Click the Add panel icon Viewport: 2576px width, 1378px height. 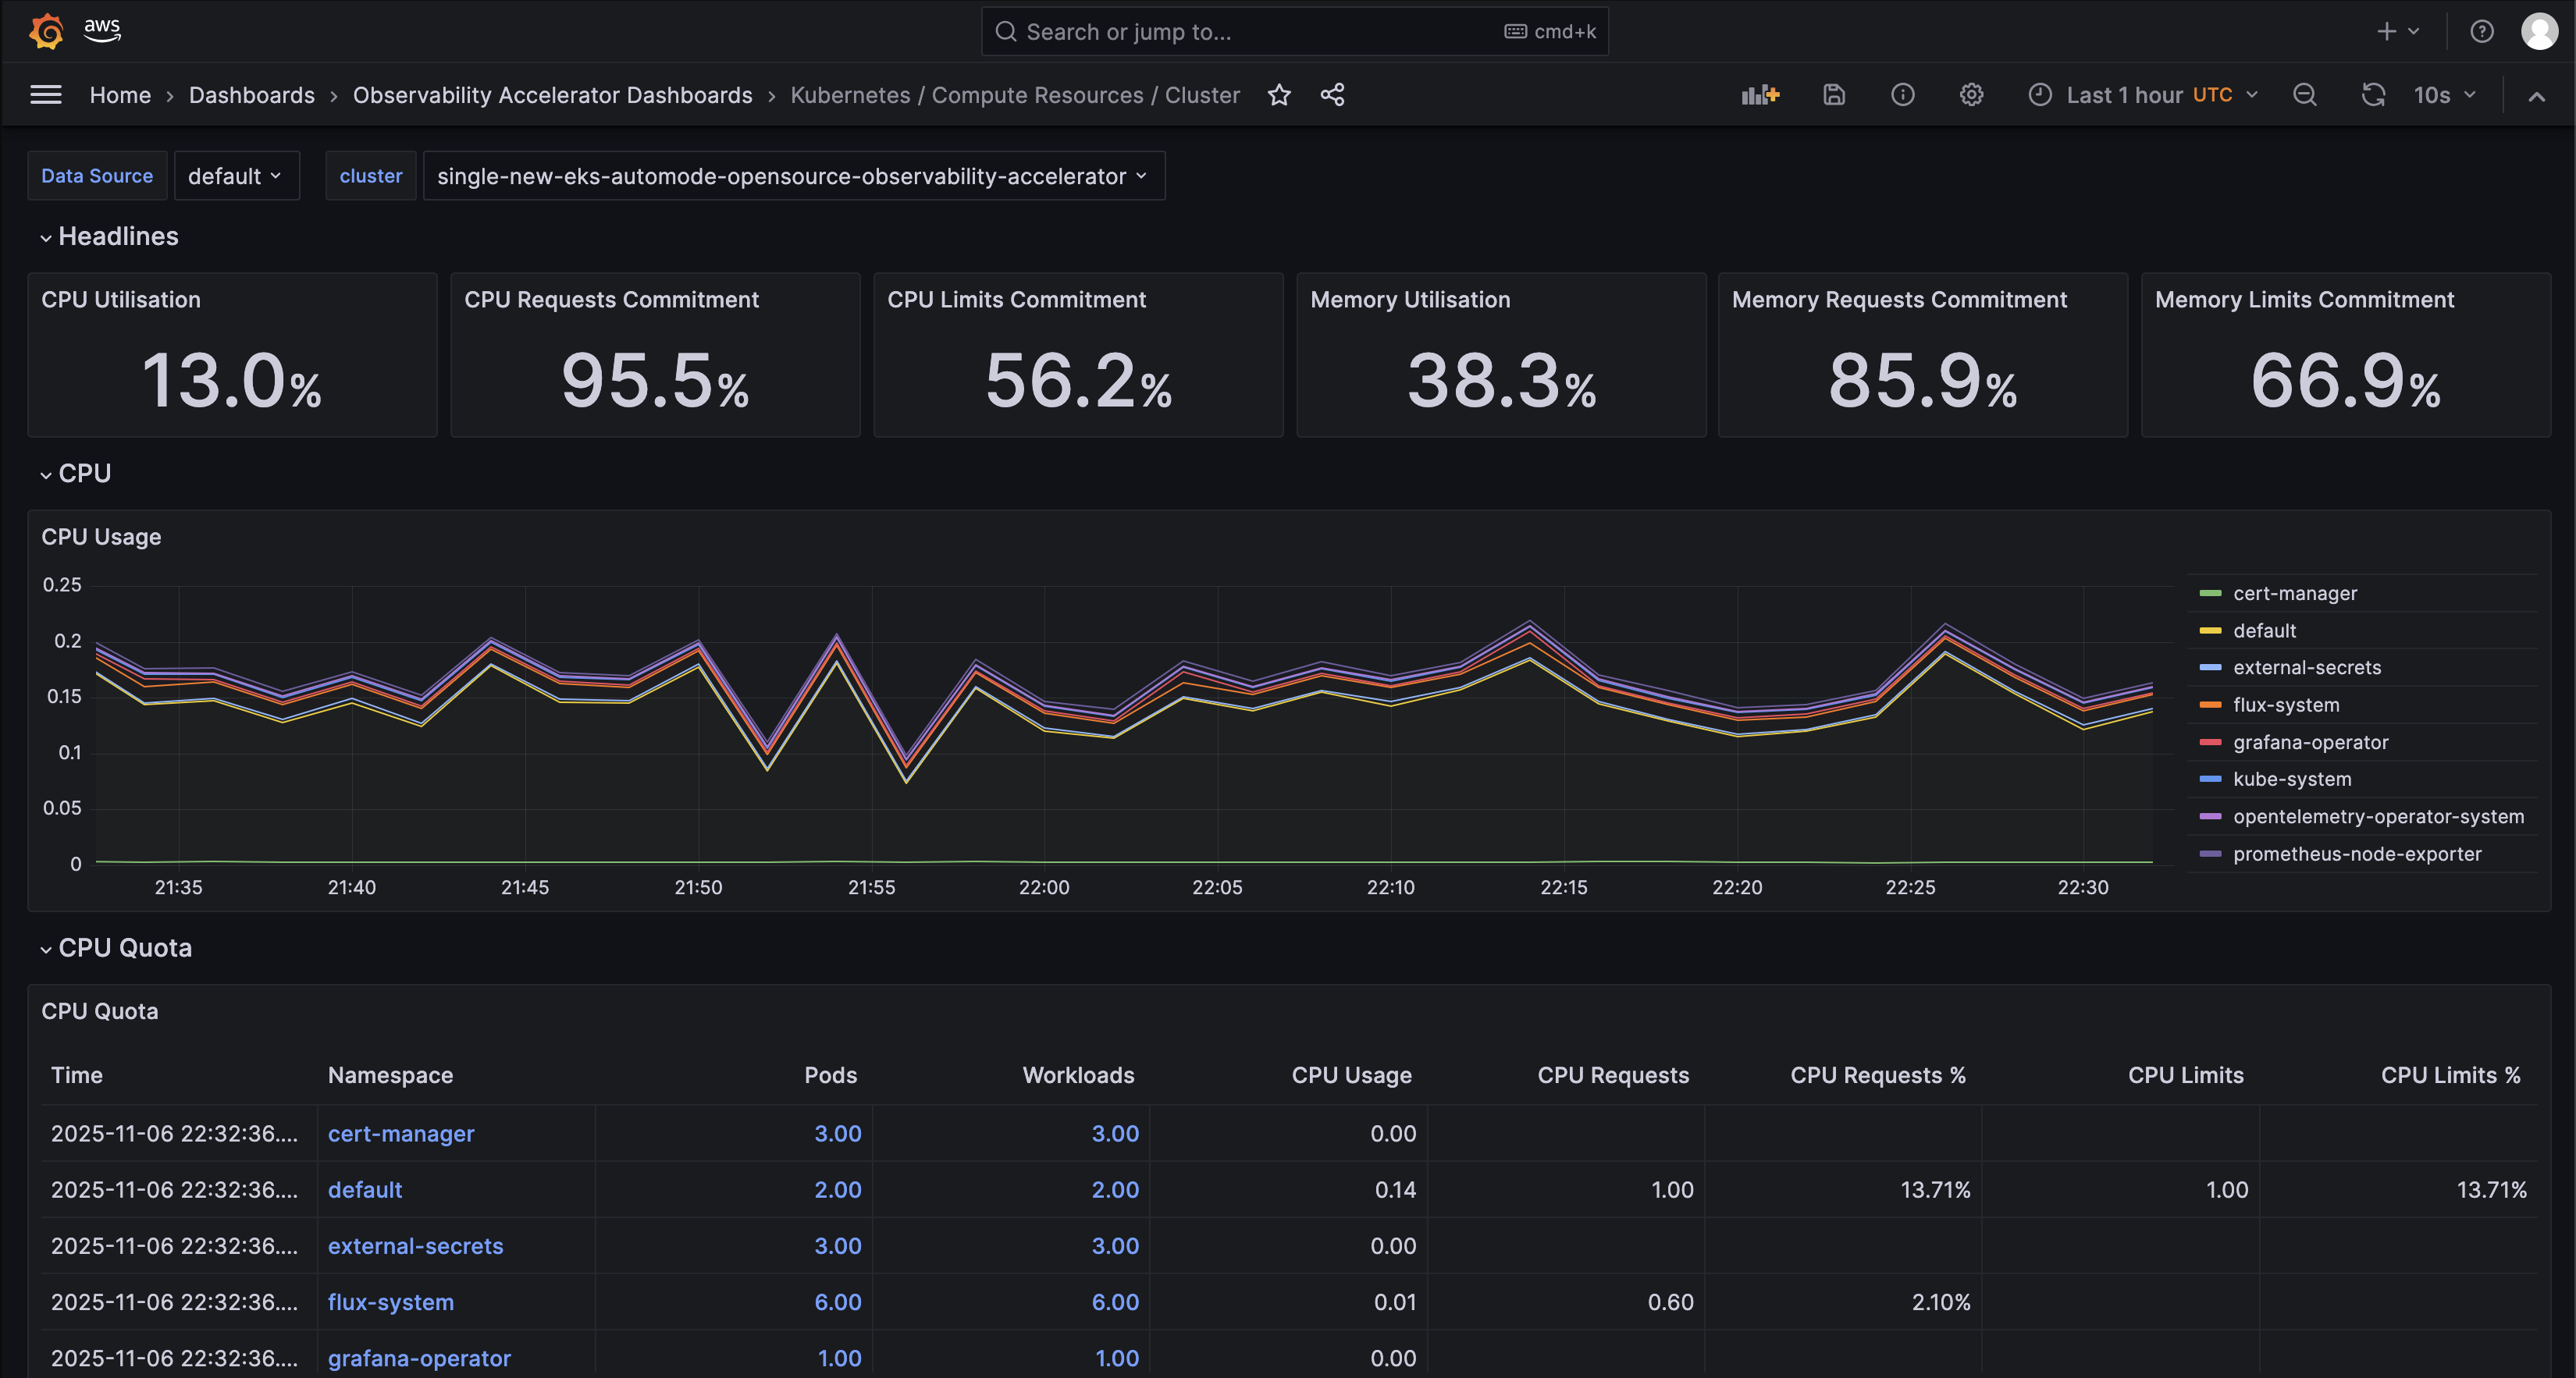click(x=1760, y=94)
